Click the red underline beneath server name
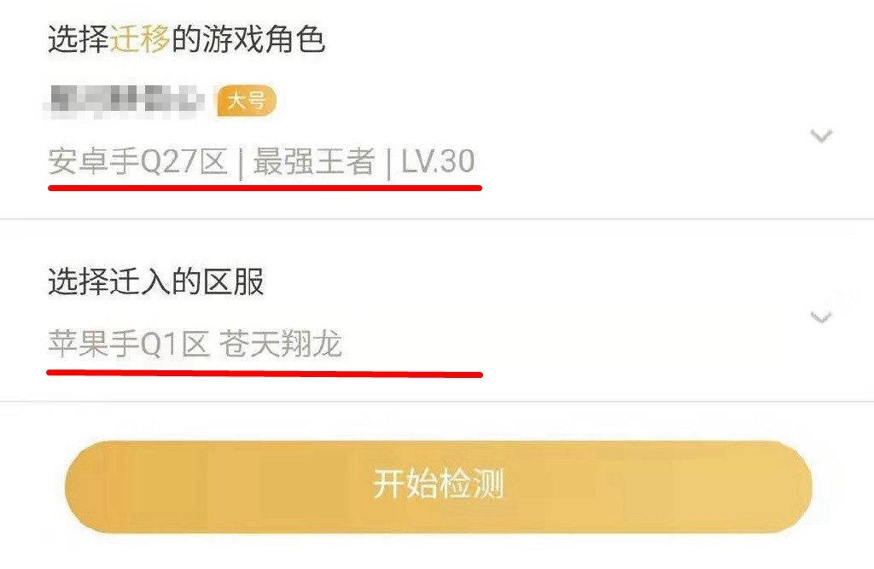Viewport: 874px width, 569px height. click(x=265, y=373)
